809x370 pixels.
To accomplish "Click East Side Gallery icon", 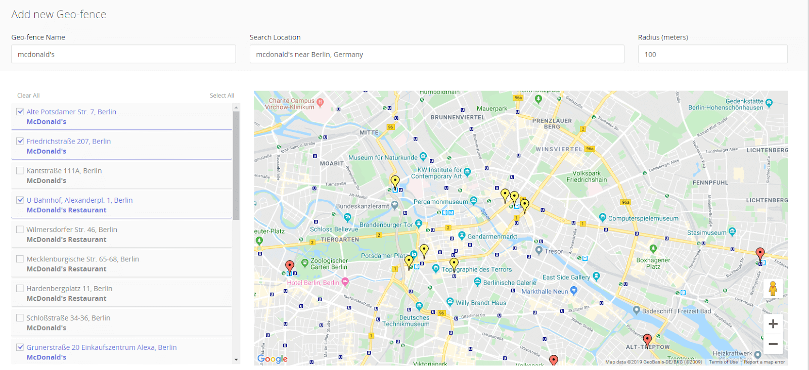I will click(596, 276).
